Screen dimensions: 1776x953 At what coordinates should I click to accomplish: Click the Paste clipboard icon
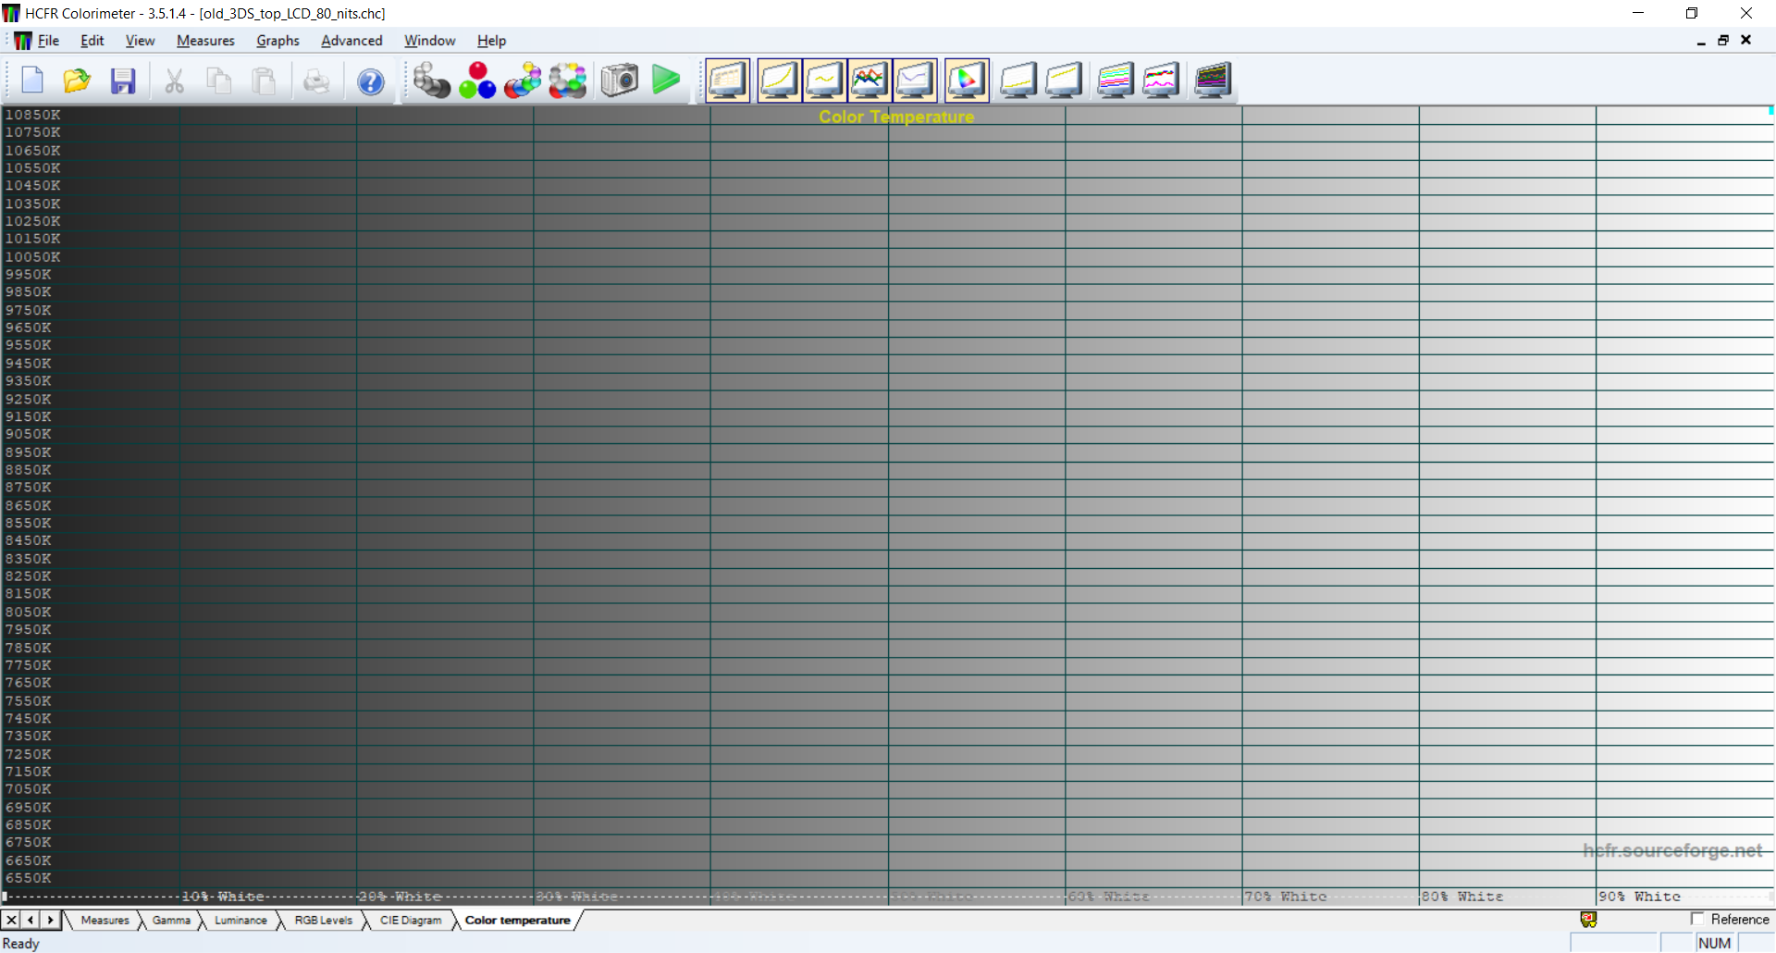(x=265, y=80)
